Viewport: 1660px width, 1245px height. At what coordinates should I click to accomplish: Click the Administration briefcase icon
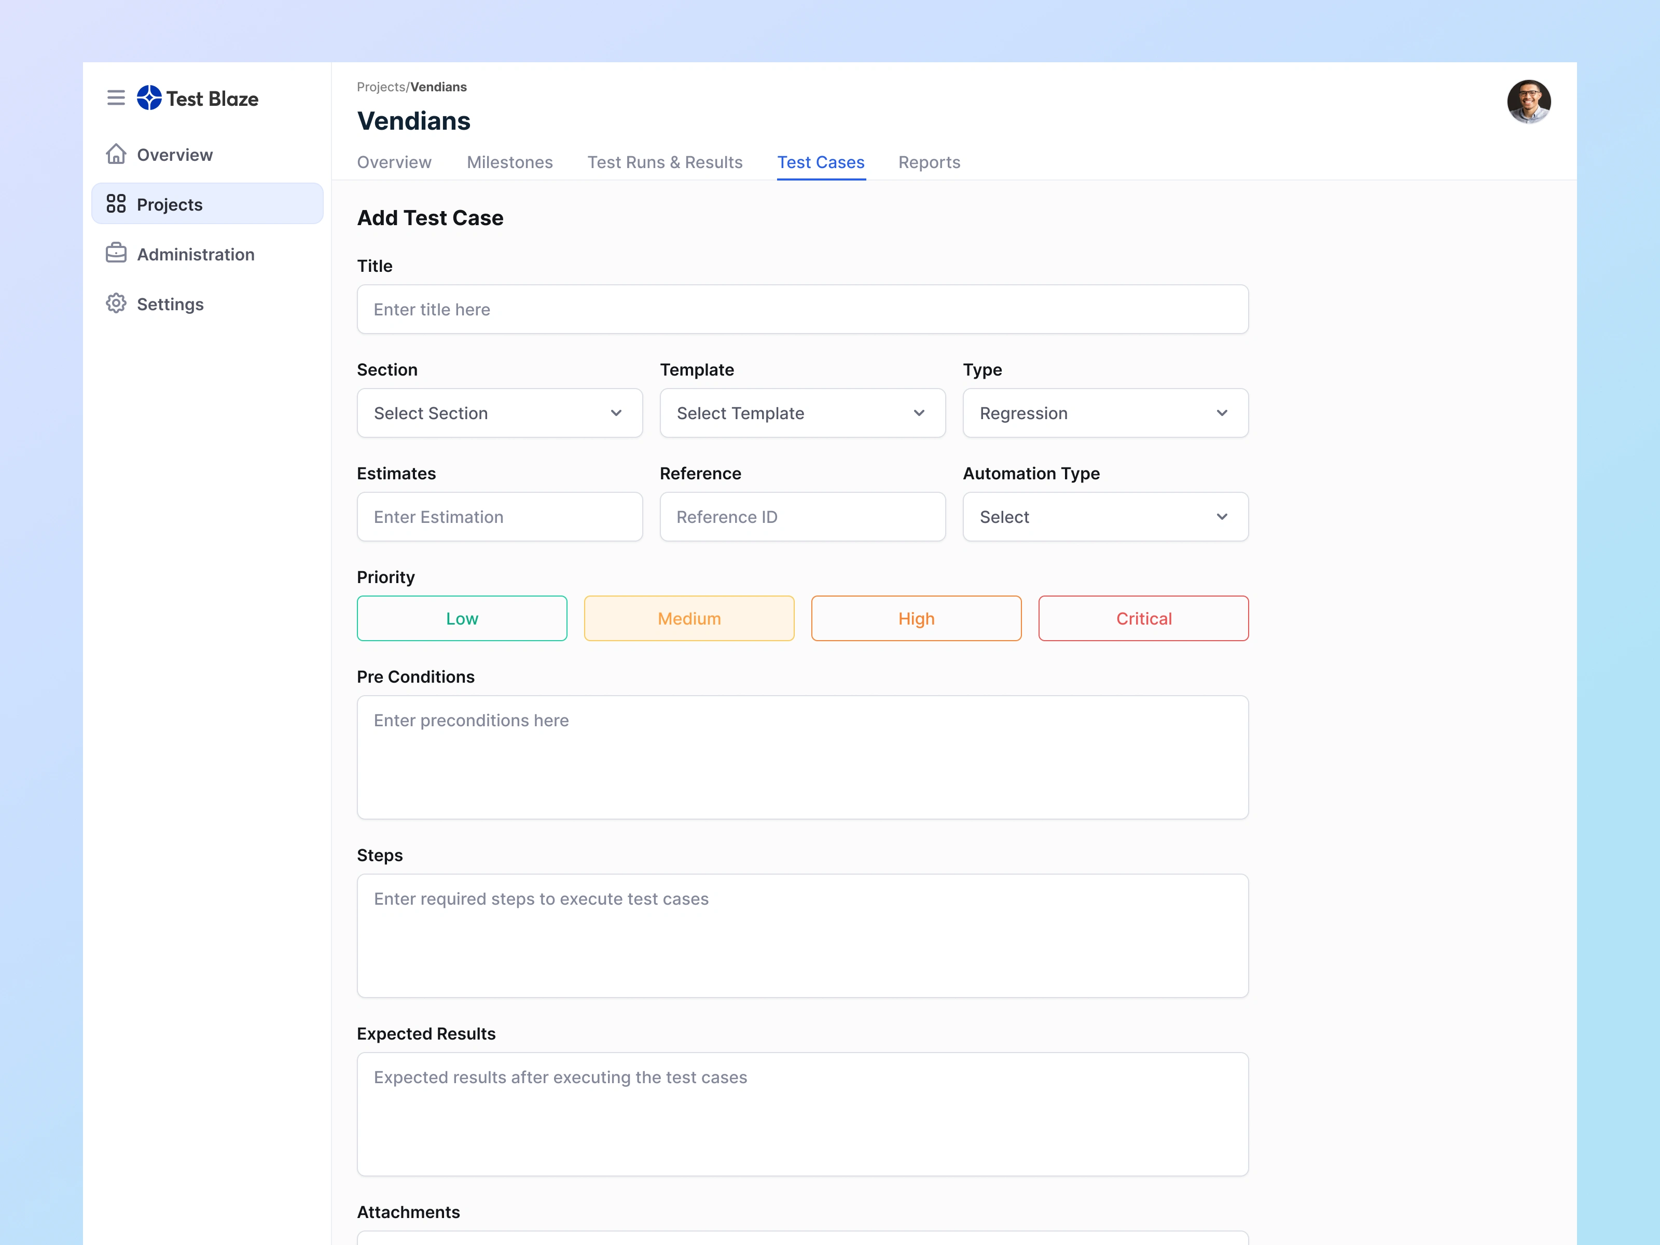(x=116, y=253)
